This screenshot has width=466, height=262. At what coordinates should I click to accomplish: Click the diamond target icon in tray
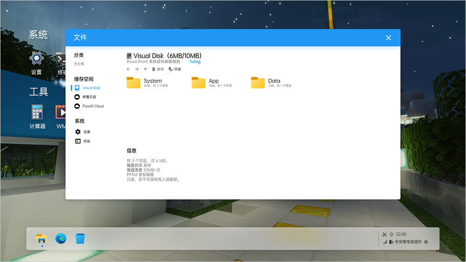tap(426, 242)
